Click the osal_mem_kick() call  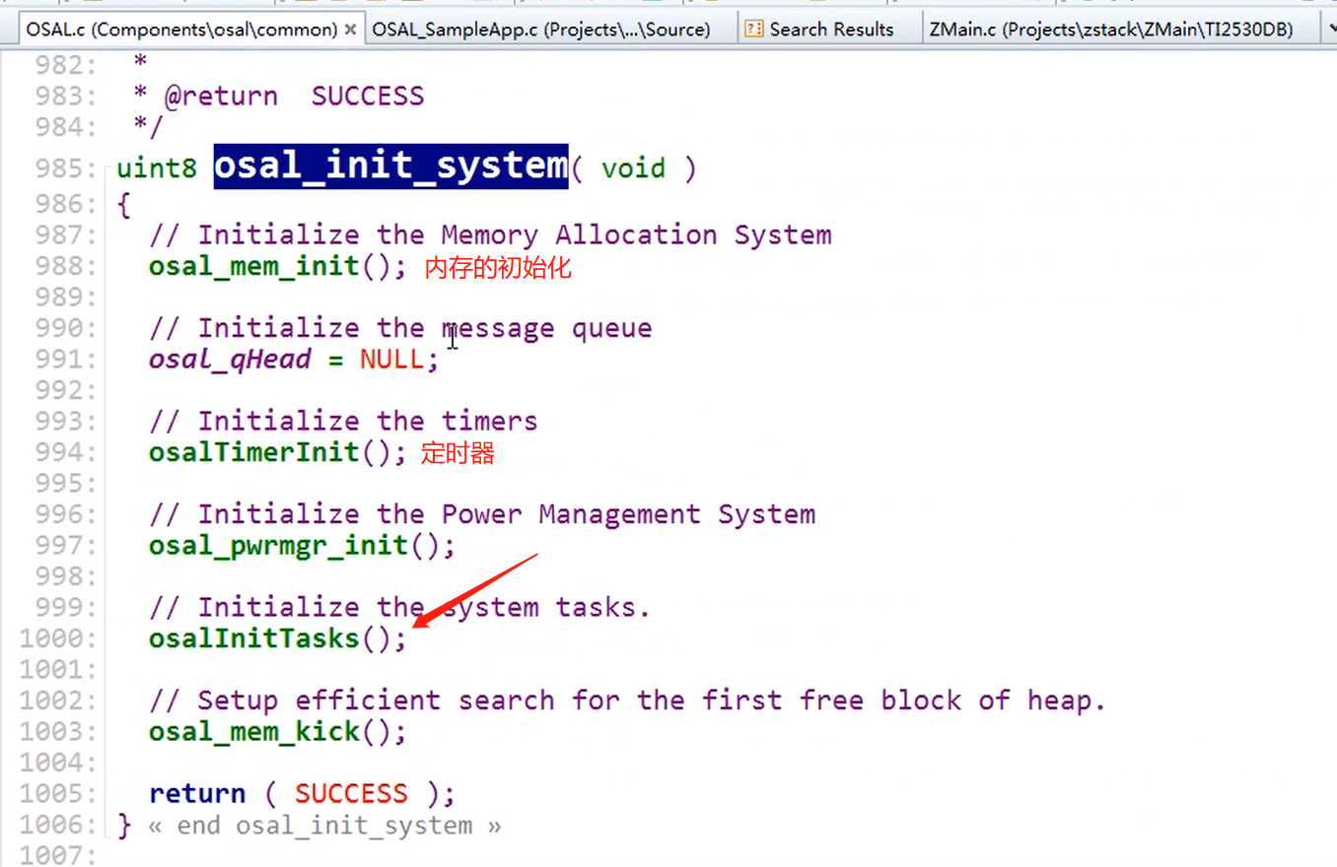click(x=278, y=732)
